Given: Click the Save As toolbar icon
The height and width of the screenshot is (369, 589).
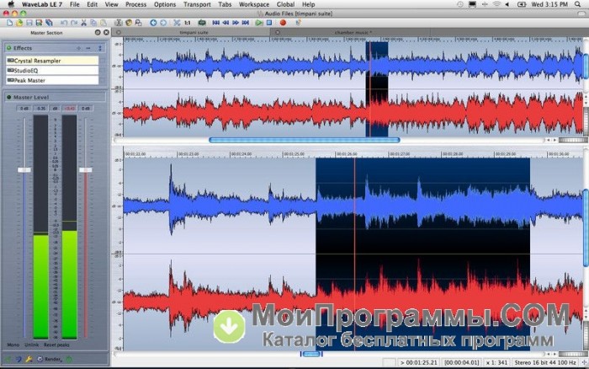Looking at the screenshot, I should tap(39, 23).
